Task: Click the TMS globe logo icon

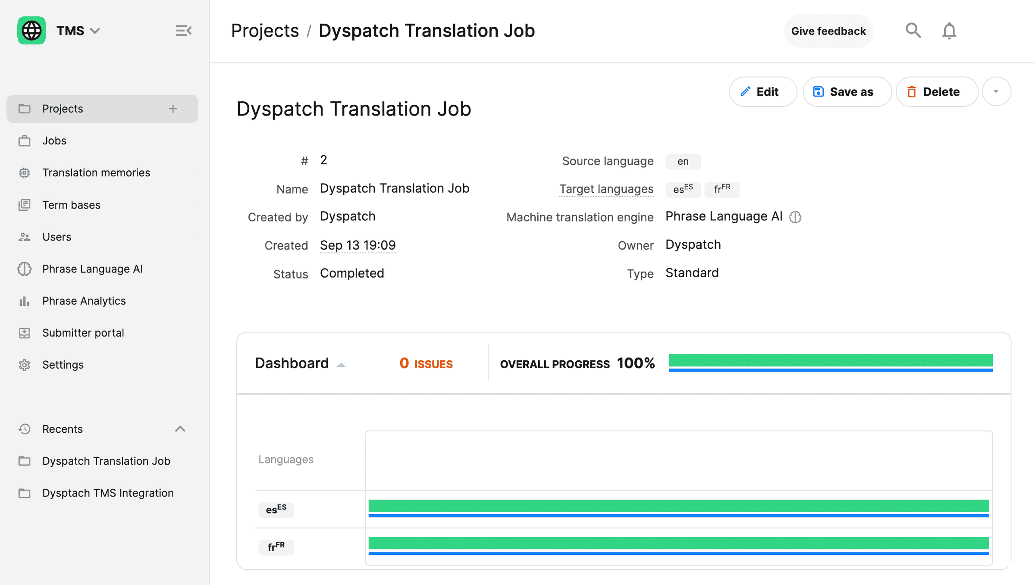Action: pyautogui.click(x=31, y=31)
